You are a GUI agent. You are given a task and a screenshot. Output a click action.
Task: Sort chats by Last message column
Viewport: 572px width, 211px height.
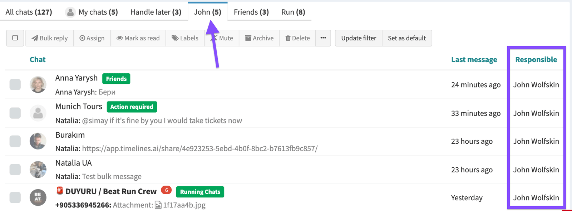point(474,60)
